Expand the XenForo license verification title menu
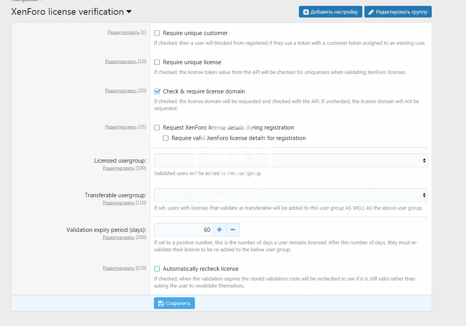The image size is (466, 326). (x=129, y=12)
